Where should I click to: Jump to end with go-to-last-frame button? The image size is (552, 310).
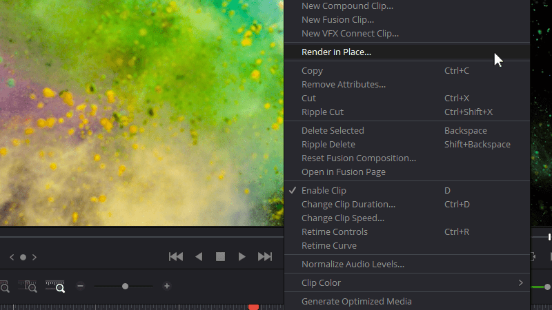(x=265, y=257)
